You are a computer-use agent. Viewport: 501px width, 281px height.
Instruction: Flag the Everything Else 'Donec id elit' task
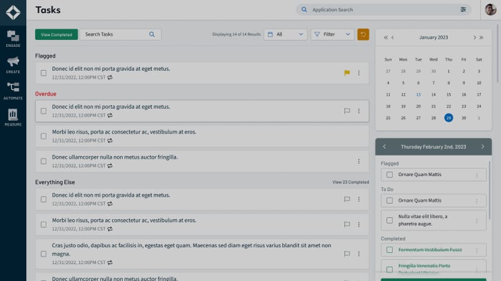point(347,199)
